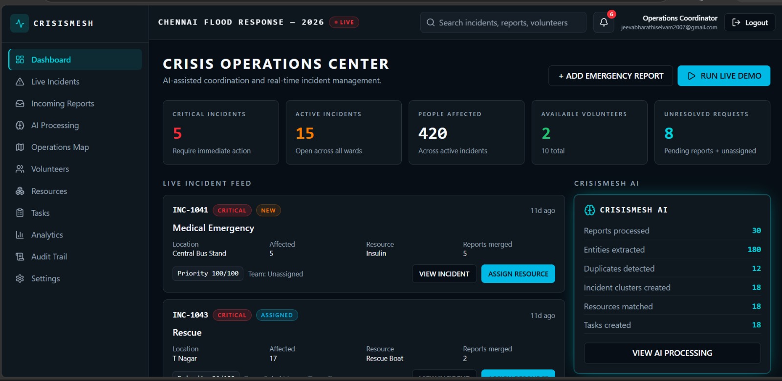Viewport: 782px width, 381px height.
Task: Click the Resources matched row
Action: tap(673, 307)
